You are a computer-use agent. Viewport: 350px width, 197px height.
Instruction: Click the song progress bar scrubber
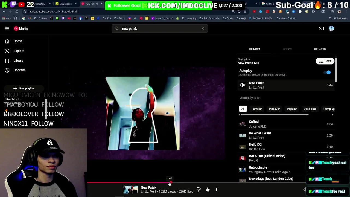point(170,182)
